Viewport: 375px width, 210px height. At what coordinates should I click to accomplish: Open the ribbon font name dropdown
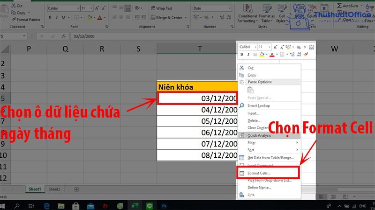pos(78,8)
